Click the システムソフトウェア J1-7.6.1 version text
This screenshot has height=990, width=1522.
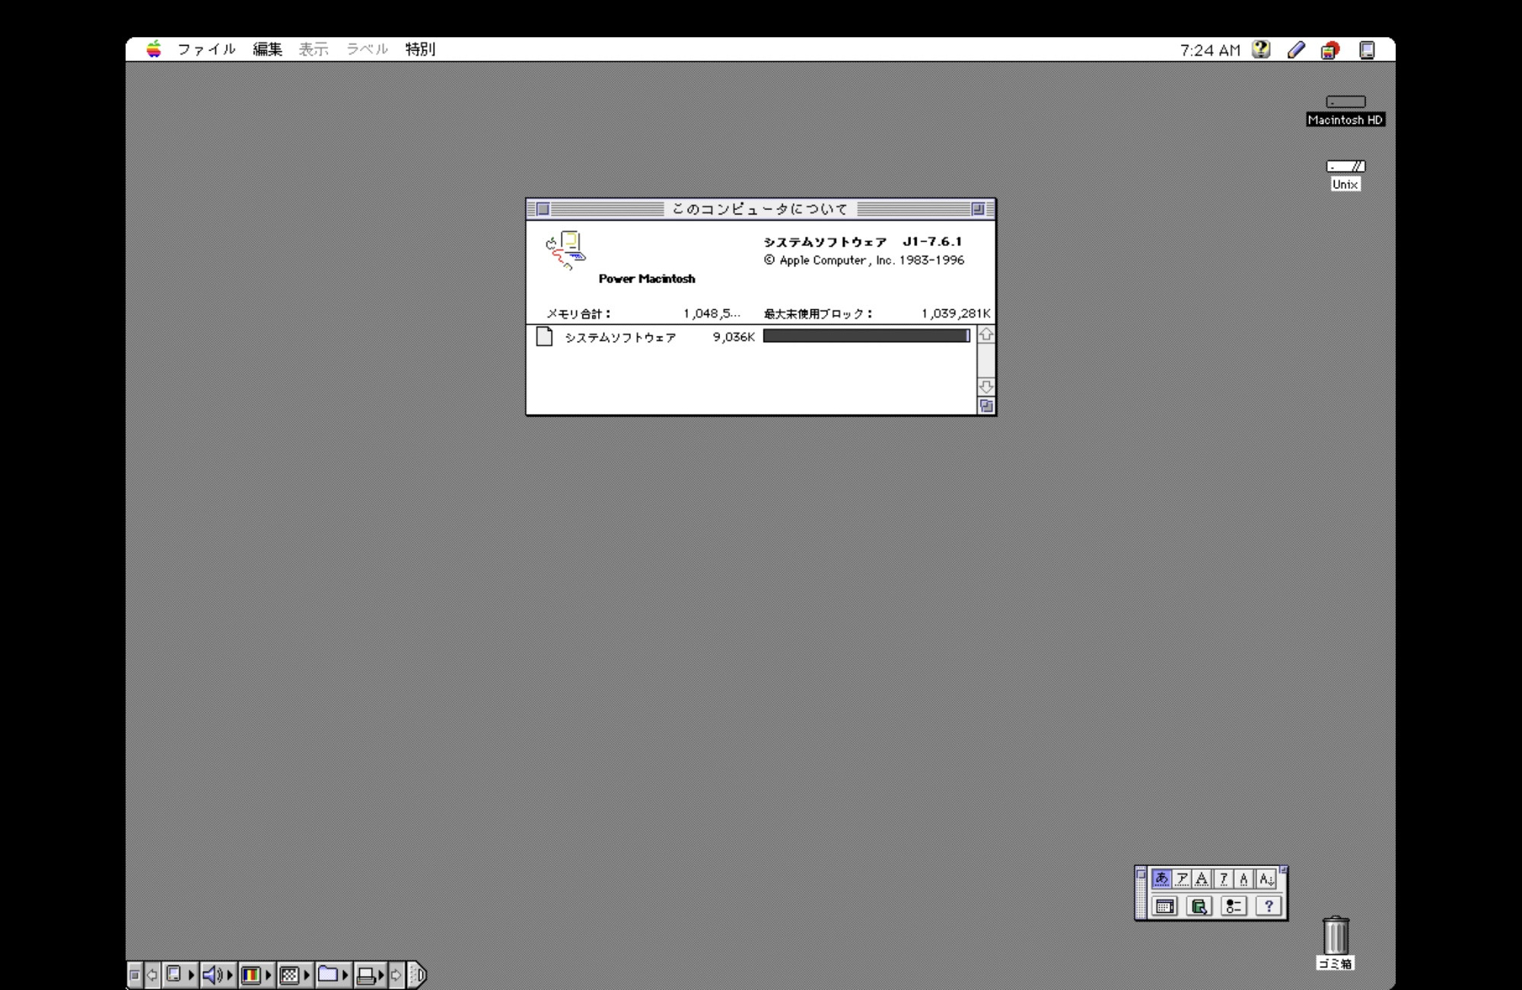pyautogui.click(x=863, y=242)
